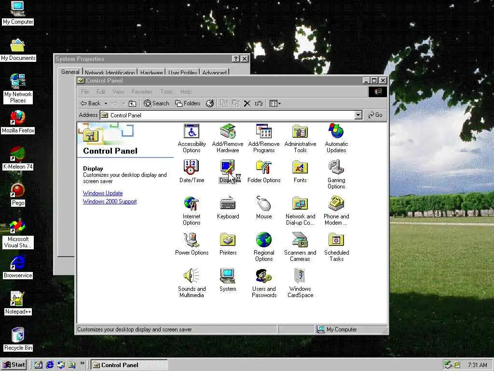494x371 pixels.
Task: Open the Views dropdown button
Action: 274,103
